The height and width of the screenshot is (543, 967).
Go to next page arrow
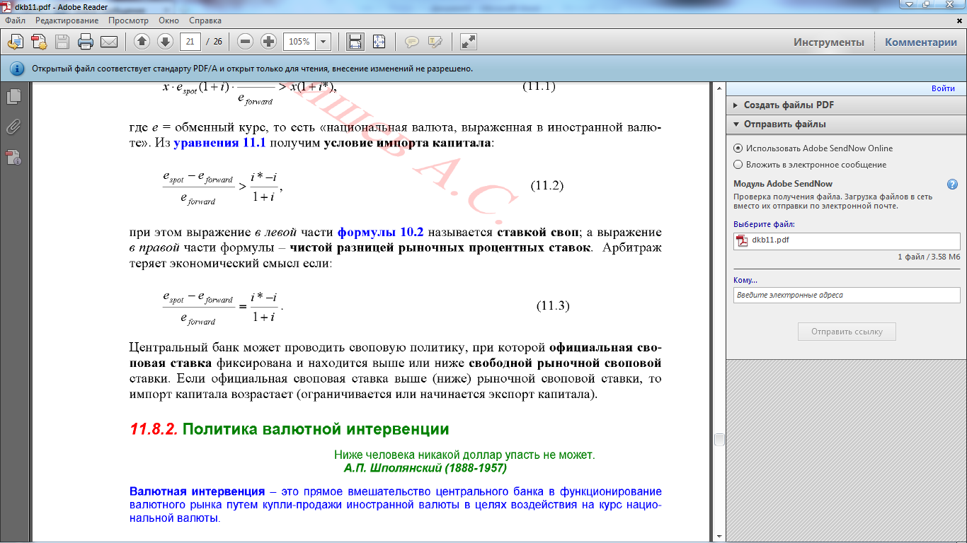point(165,42)
